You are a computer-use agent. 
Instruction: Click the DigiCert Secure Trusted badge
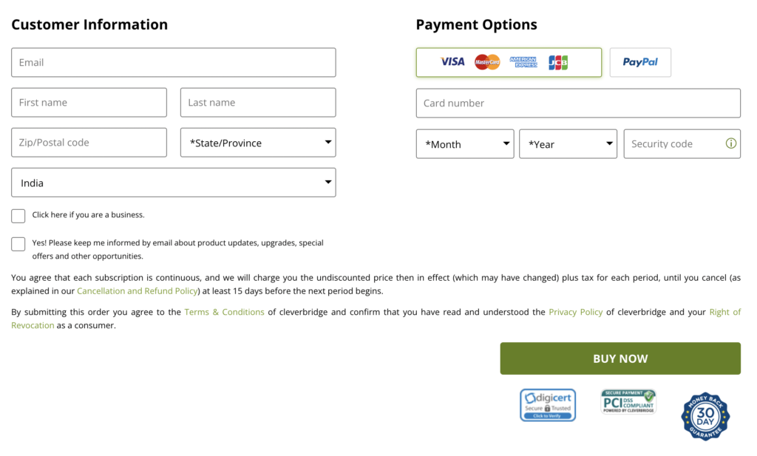click(547, 404)
